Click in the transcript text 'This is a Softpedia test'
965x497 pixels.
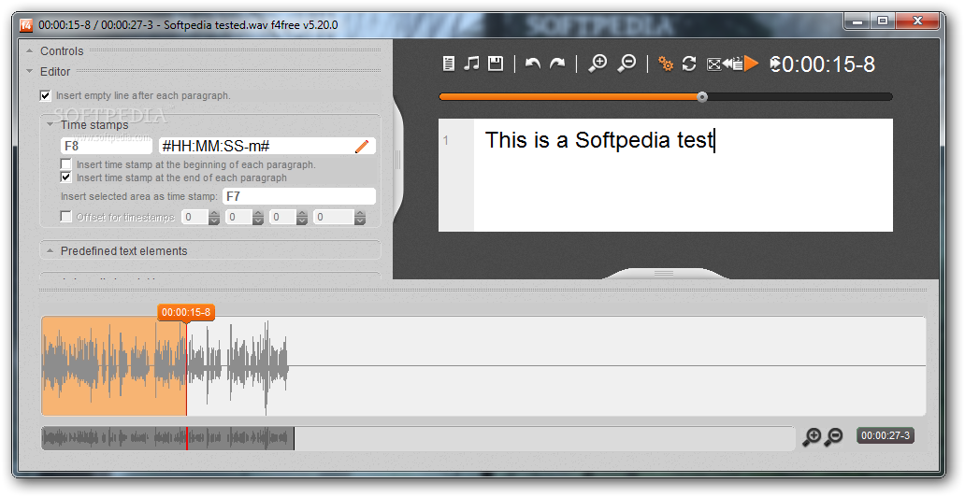[x=598, y=140]
